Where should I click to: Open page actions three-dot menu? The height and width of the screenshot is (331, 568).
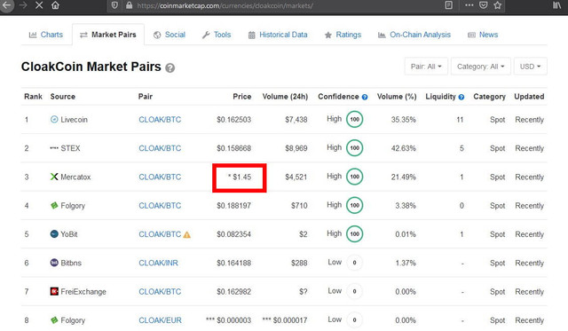[469, 5]
